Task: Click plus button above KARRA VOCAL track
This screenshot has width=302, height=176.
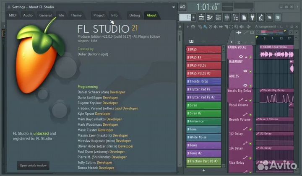Action: point(231,42)
